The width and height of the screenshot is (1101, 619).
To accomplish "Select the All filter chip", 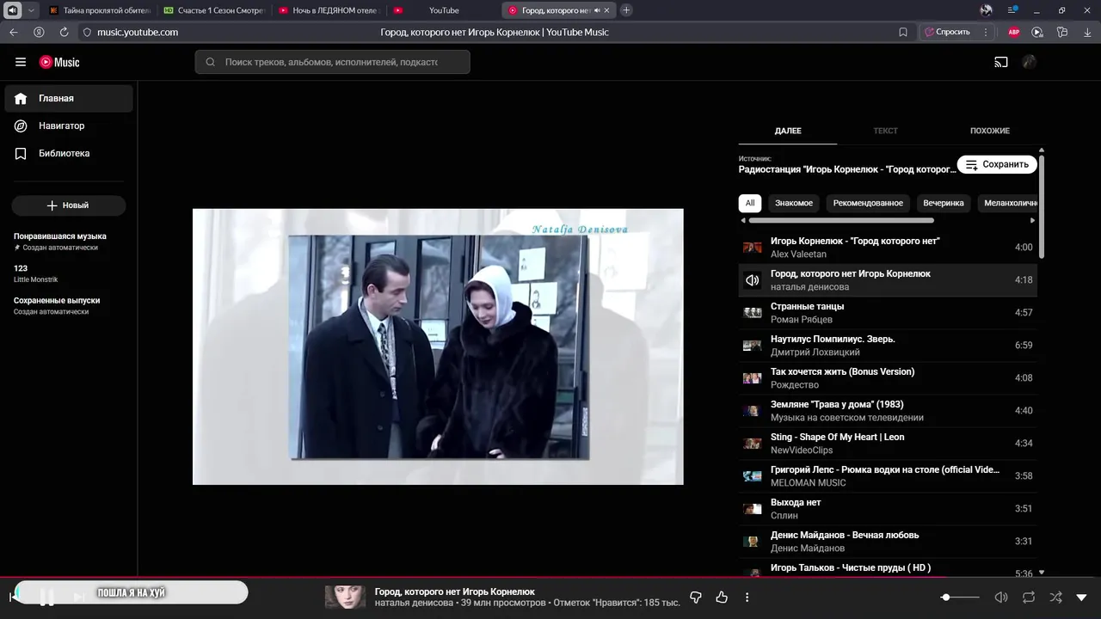I will pyautogui.click(x=750, y=203).
